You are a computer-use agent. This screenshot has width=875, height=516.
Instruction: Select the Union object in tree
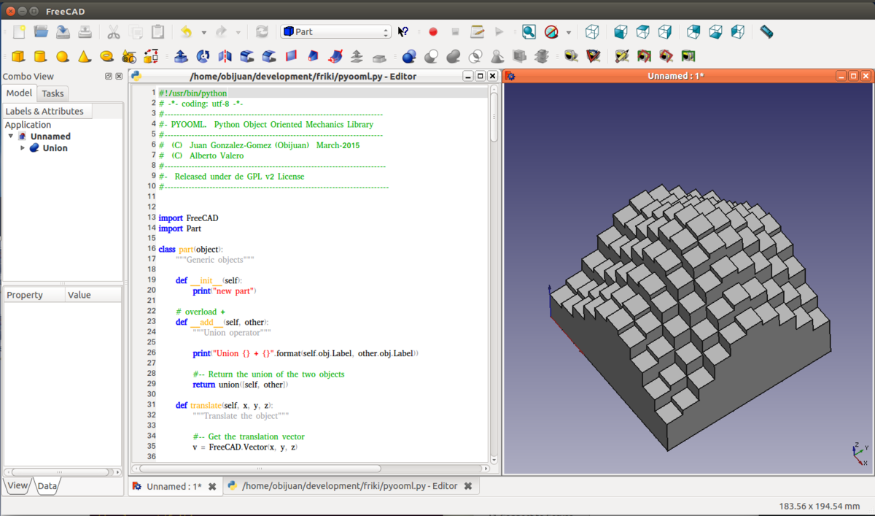(x=55, y=148)
